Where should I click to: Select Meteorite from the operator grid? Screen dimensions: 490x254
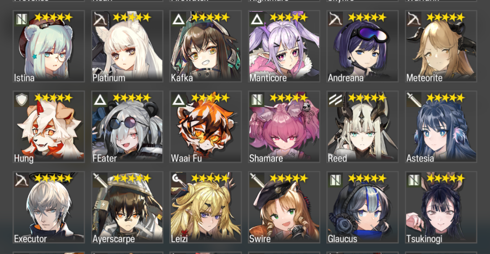441,47
